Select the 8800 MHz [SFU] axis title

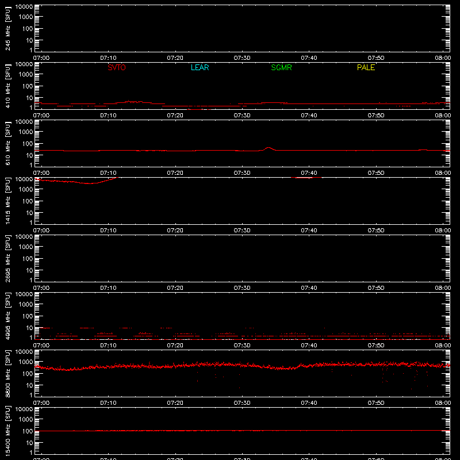7,373
